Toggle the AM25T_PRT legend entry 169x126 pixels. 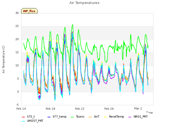(32, 121)
